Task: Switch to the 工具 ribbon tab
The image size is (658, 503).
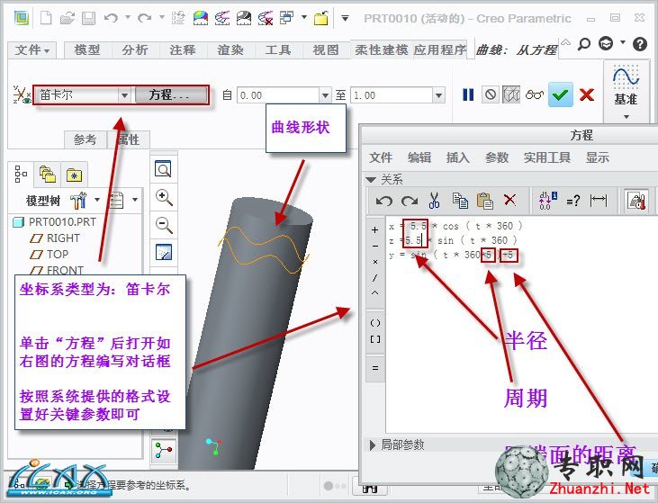Action: [278, 49]
